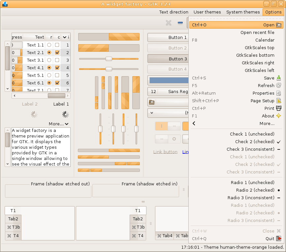
Task: Open Text direction menu
Action: pyautogui.click(x=174, y=12)
